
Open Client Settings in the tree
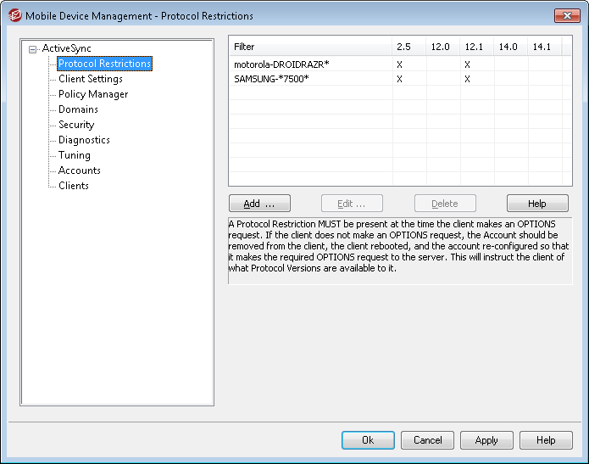(90, 79)
